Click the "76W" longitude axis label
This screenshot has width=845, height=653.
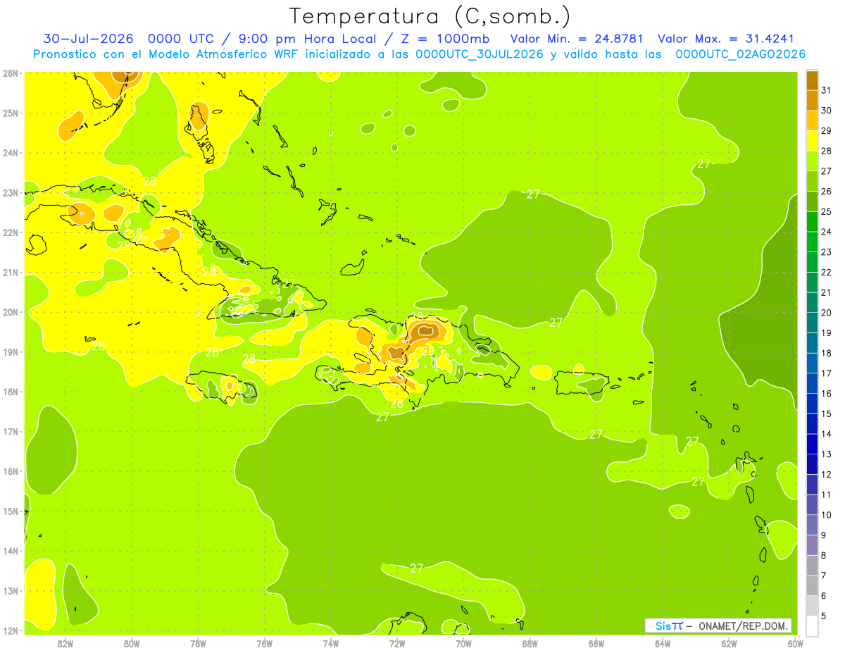tap(265, 643)
